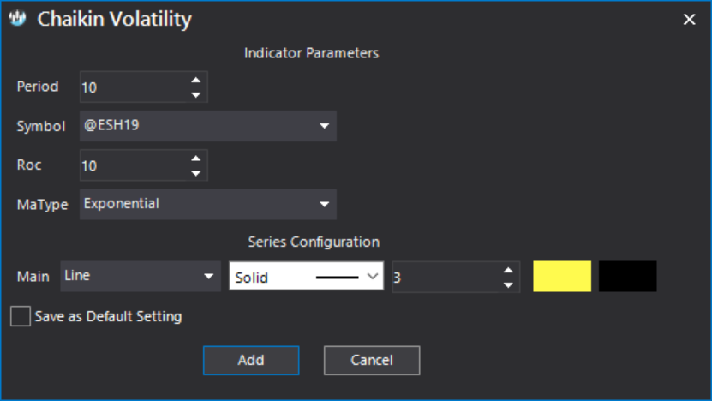Decrease the line width value
712x401 pixels.
point(508,285)
